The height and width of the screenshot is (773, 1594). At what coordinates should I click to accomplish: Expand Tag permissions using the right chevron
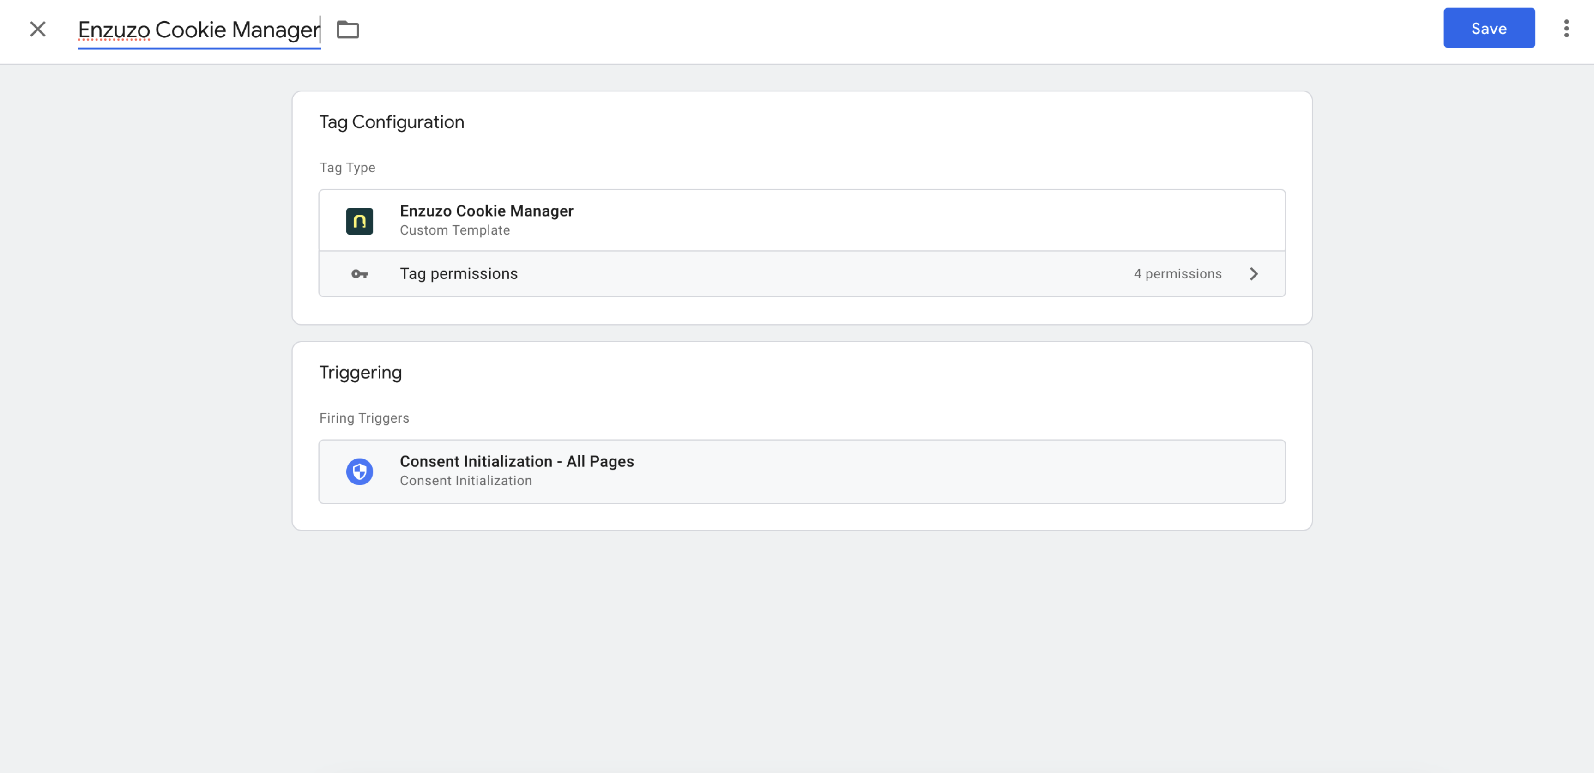click(1254, 273)
